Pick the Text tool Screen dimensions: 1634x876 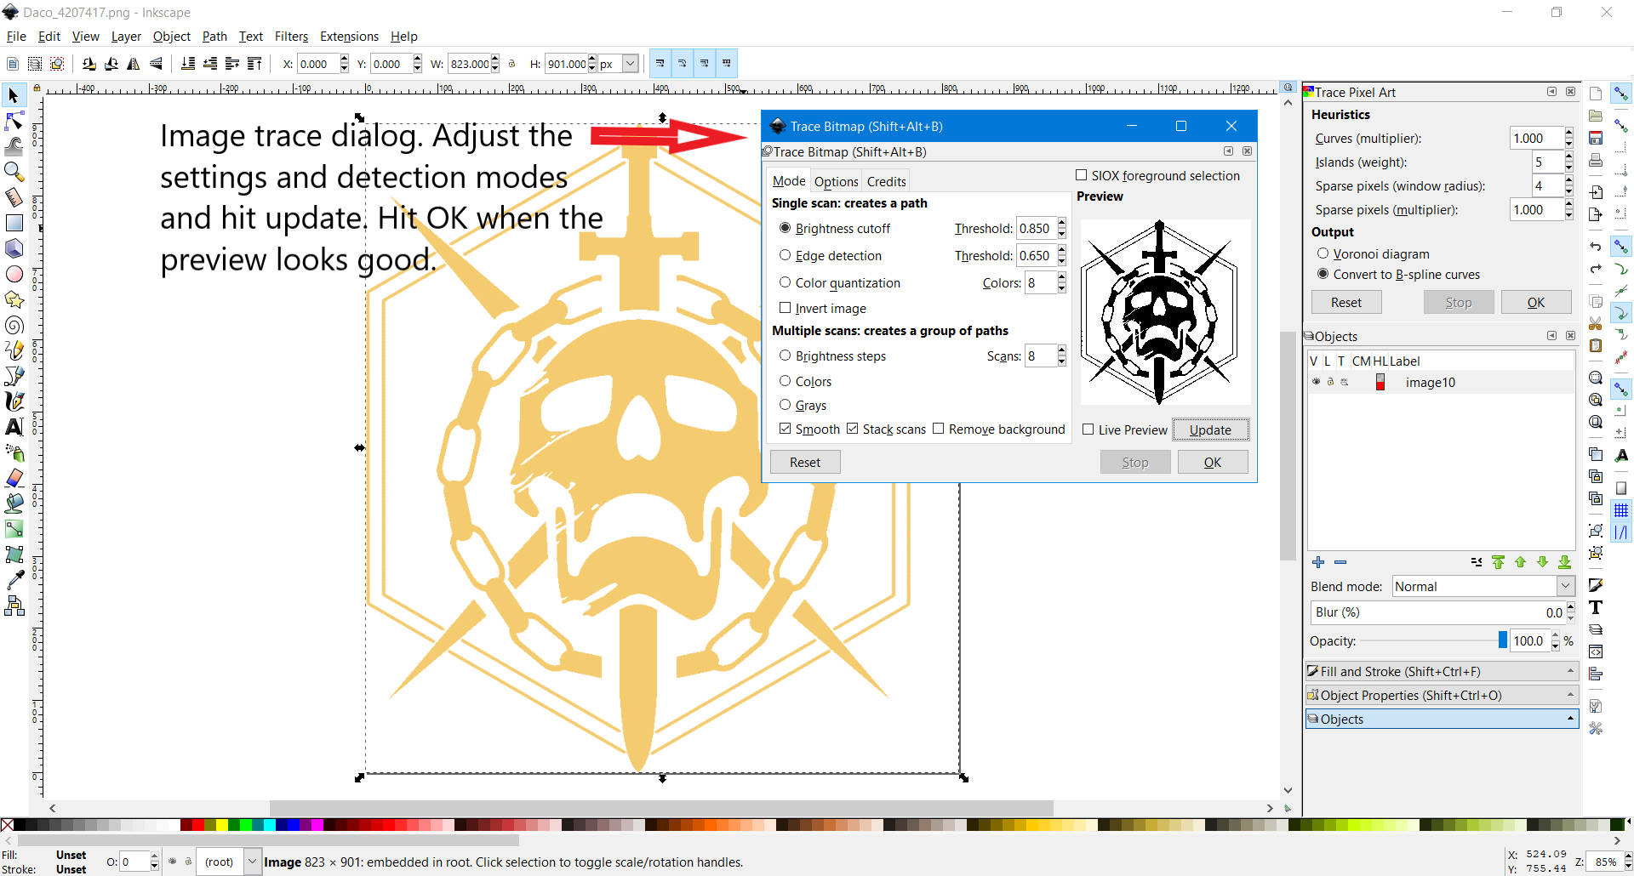pos(14,427)
